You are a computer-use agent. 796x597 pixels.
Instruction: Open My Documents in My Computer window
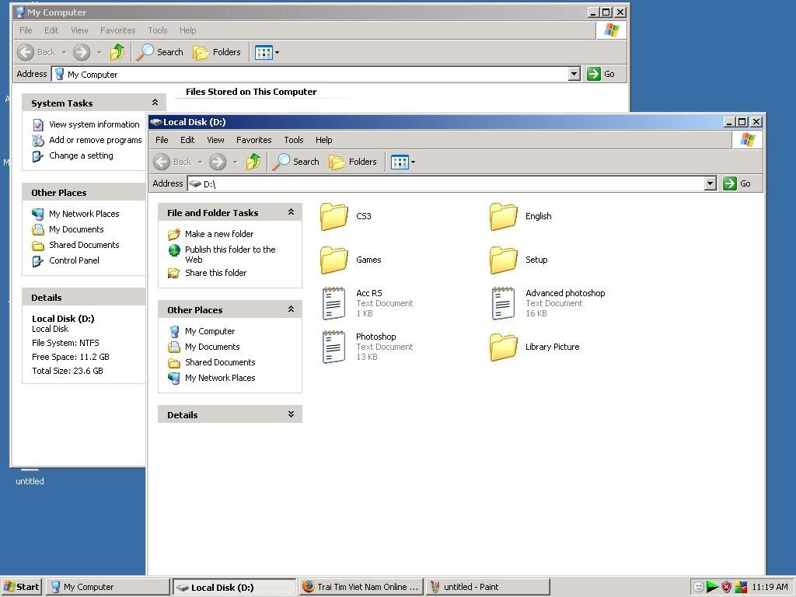tap(68, 230)
